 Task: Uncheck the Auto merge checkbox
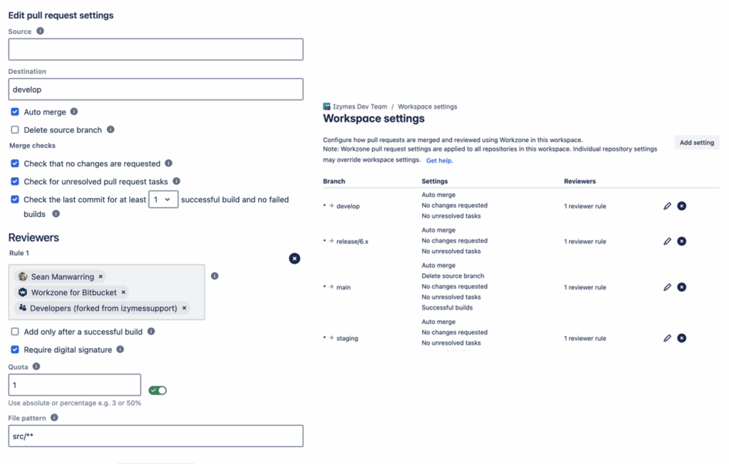(15, 112)
